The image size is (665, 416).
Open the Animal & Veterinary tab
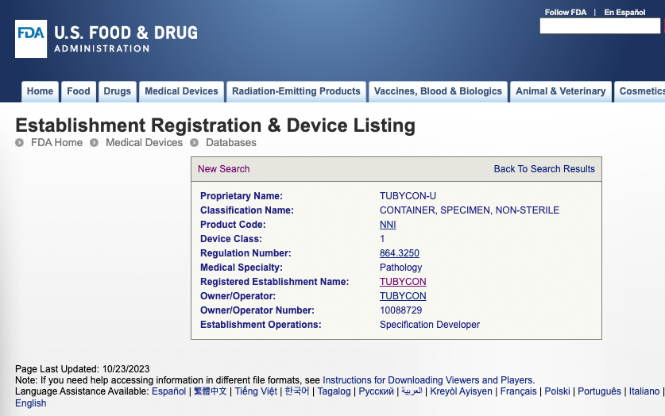click(x=561, y=91)
